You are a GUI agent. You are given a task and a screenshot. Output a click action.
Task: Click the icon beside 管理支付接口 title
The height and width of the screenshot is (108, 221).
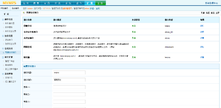(24, 13)
